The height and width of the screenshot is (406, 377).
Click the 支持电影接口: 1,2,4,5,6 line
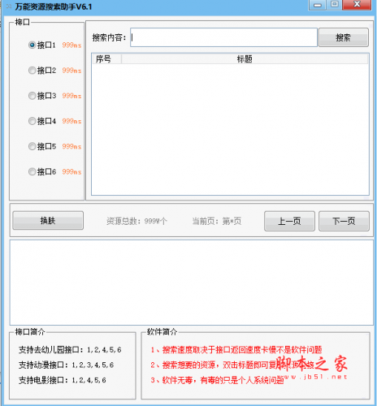pyautogui.click(x=63, y=380)
